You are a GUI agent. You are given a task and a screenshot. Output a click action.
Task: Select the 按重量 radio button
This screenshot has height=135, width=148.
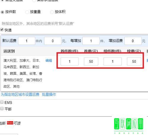pos(27,12)
